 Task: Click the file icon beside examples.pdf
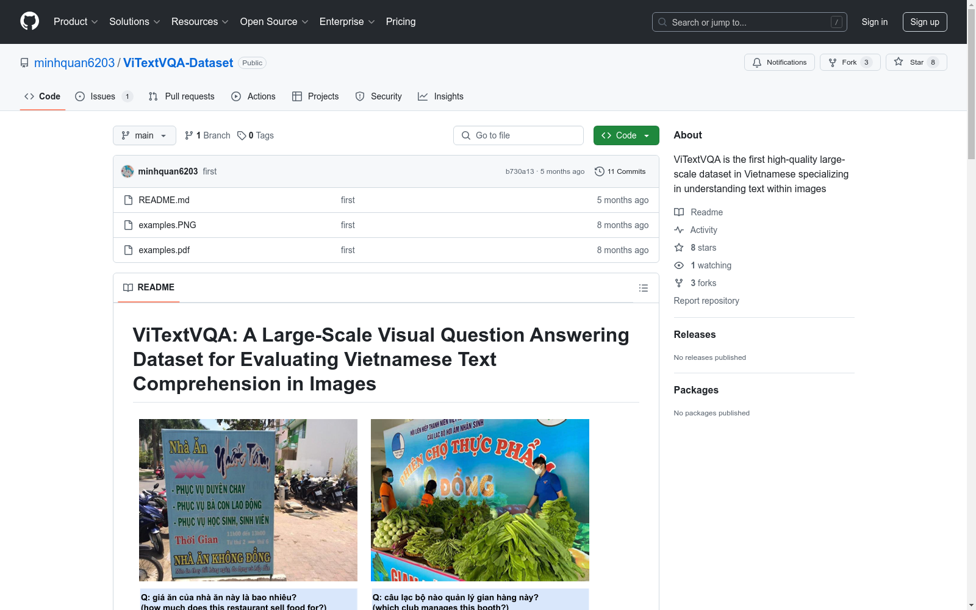click(128, 250)
